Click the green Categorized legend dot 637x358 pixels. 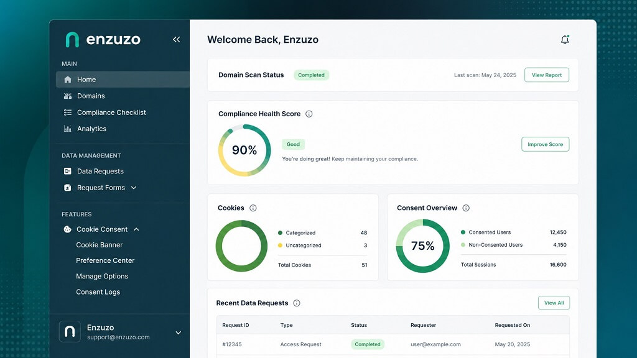point(280,233)
